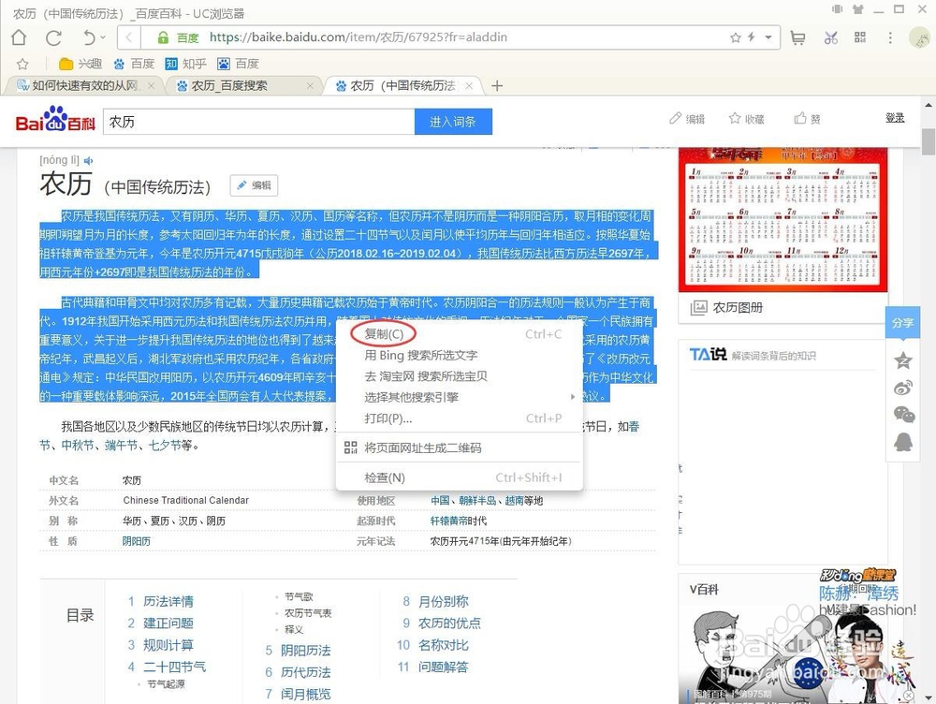Open the 端午节 link

pos(121,446)
